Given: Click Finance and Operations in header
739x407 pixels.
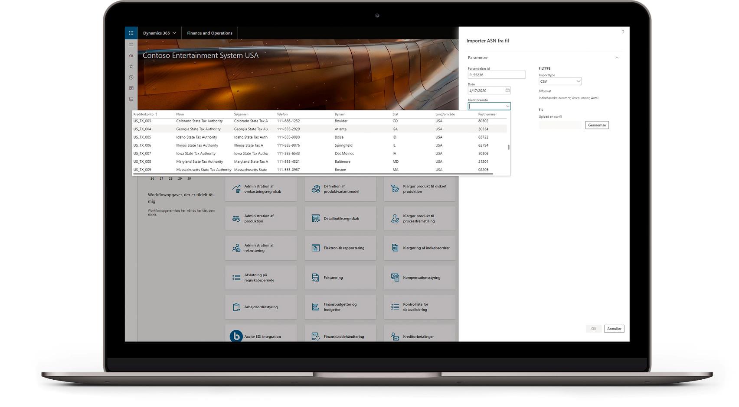Looking at the screenshot, I should point(209,33).
